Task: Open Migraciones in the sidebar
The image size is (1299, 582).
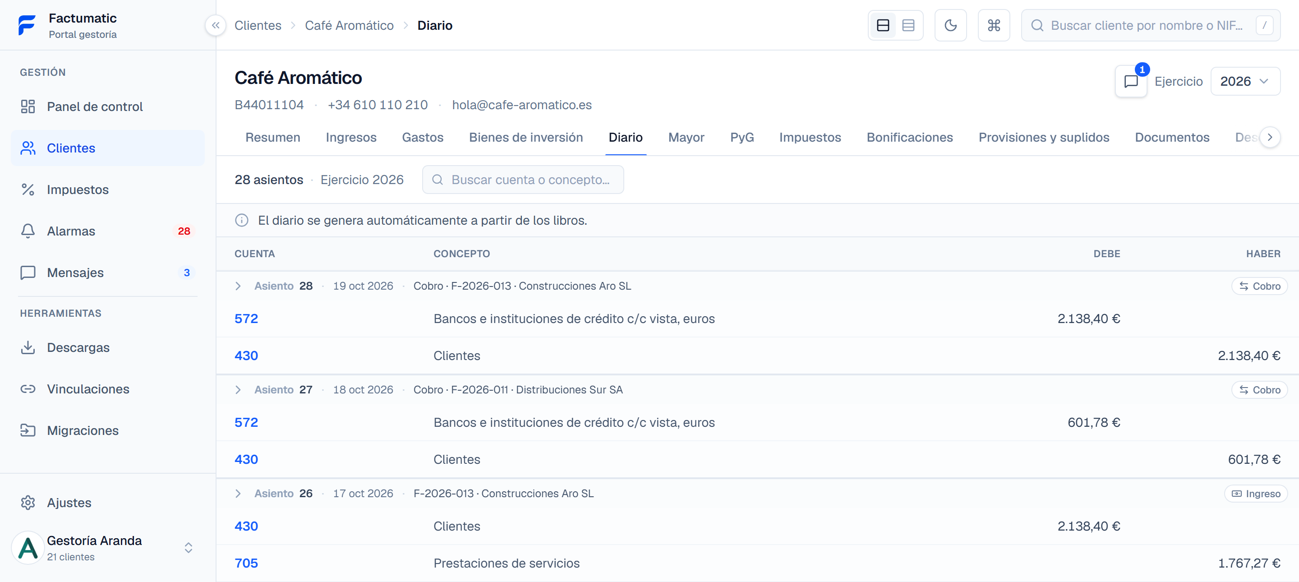Action: pos(108,430)
